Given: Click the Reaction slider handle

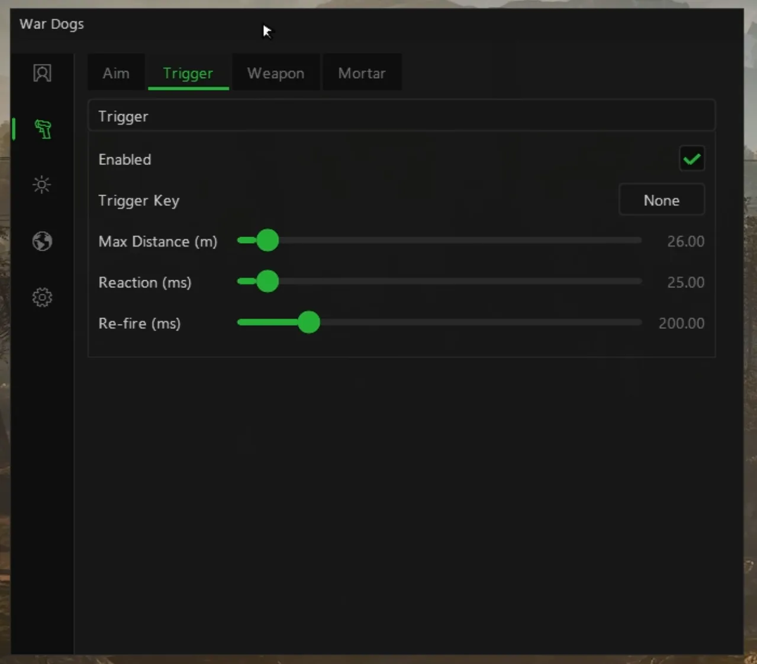Looking at the screenshot, I should click(x=268, y=281).
